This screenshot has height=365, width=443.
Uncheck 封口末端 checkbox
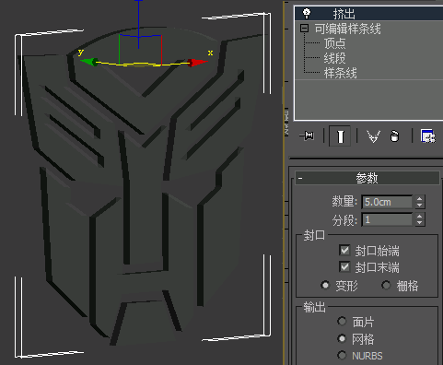(344, 266)
